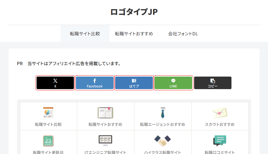This screenshot has height=154, width=268.
Task: Go to homepage via ロゴタイプJP title
Action: tap(134, 12)
